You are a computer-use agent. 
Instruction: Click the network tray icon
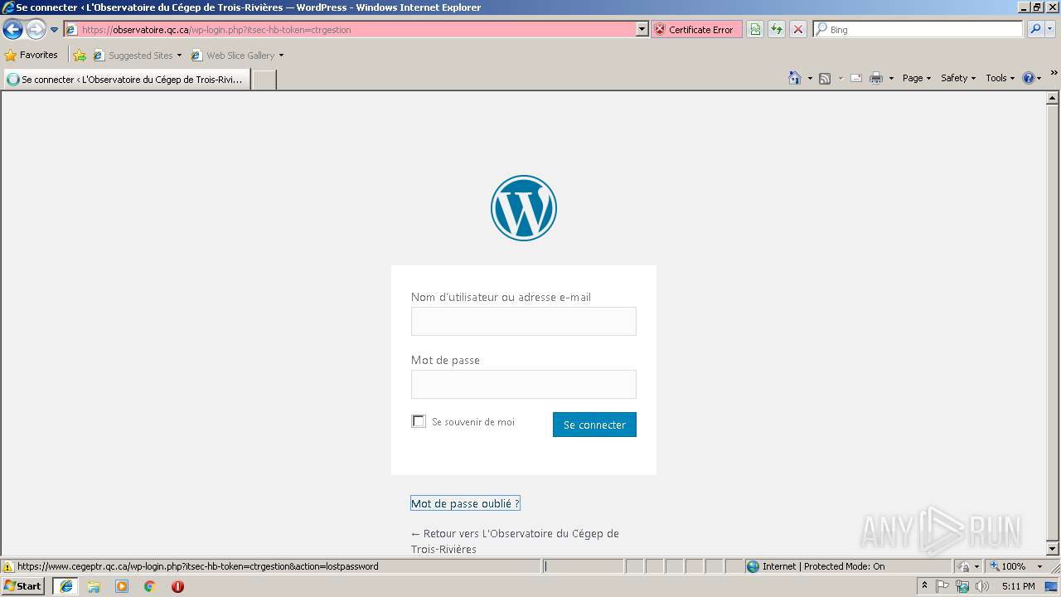pos(962,586)
